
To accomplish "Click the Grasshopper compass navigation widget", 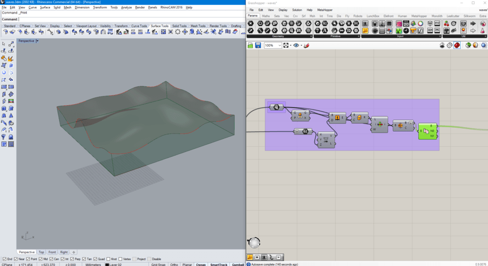I will pyautogui.click(x=254, y=243).
